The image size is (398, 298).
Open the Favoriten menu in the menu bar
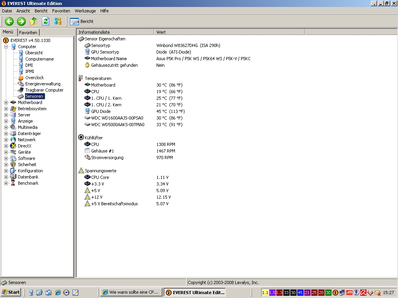point(61,11)
